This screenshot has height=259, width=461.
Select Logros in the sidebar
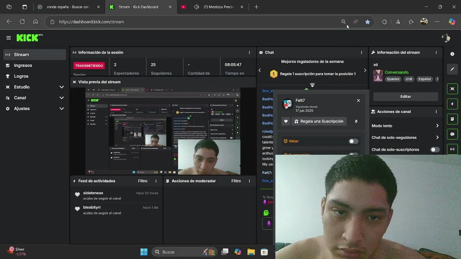[x=35, y=76]
